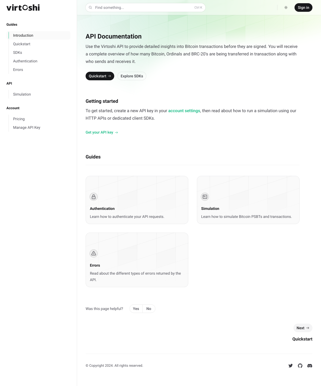This screenshot has height=386, width=321.
Task: Click the warning triangle icon on Errors card
Action: [x=94, y=253]
